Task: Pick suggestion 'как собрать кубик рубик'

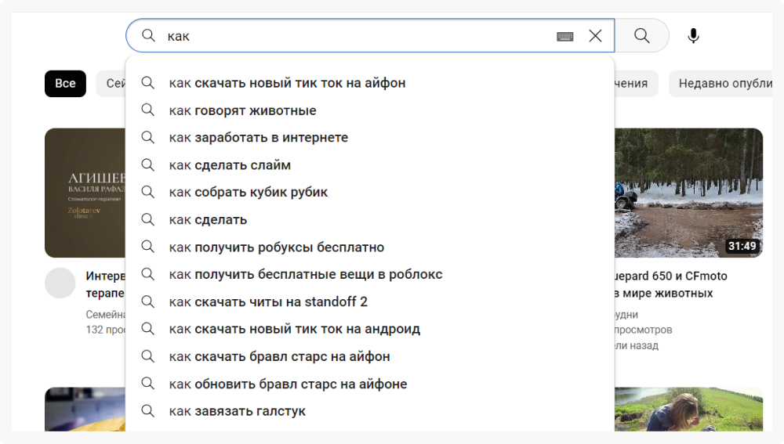Action: 249,193
